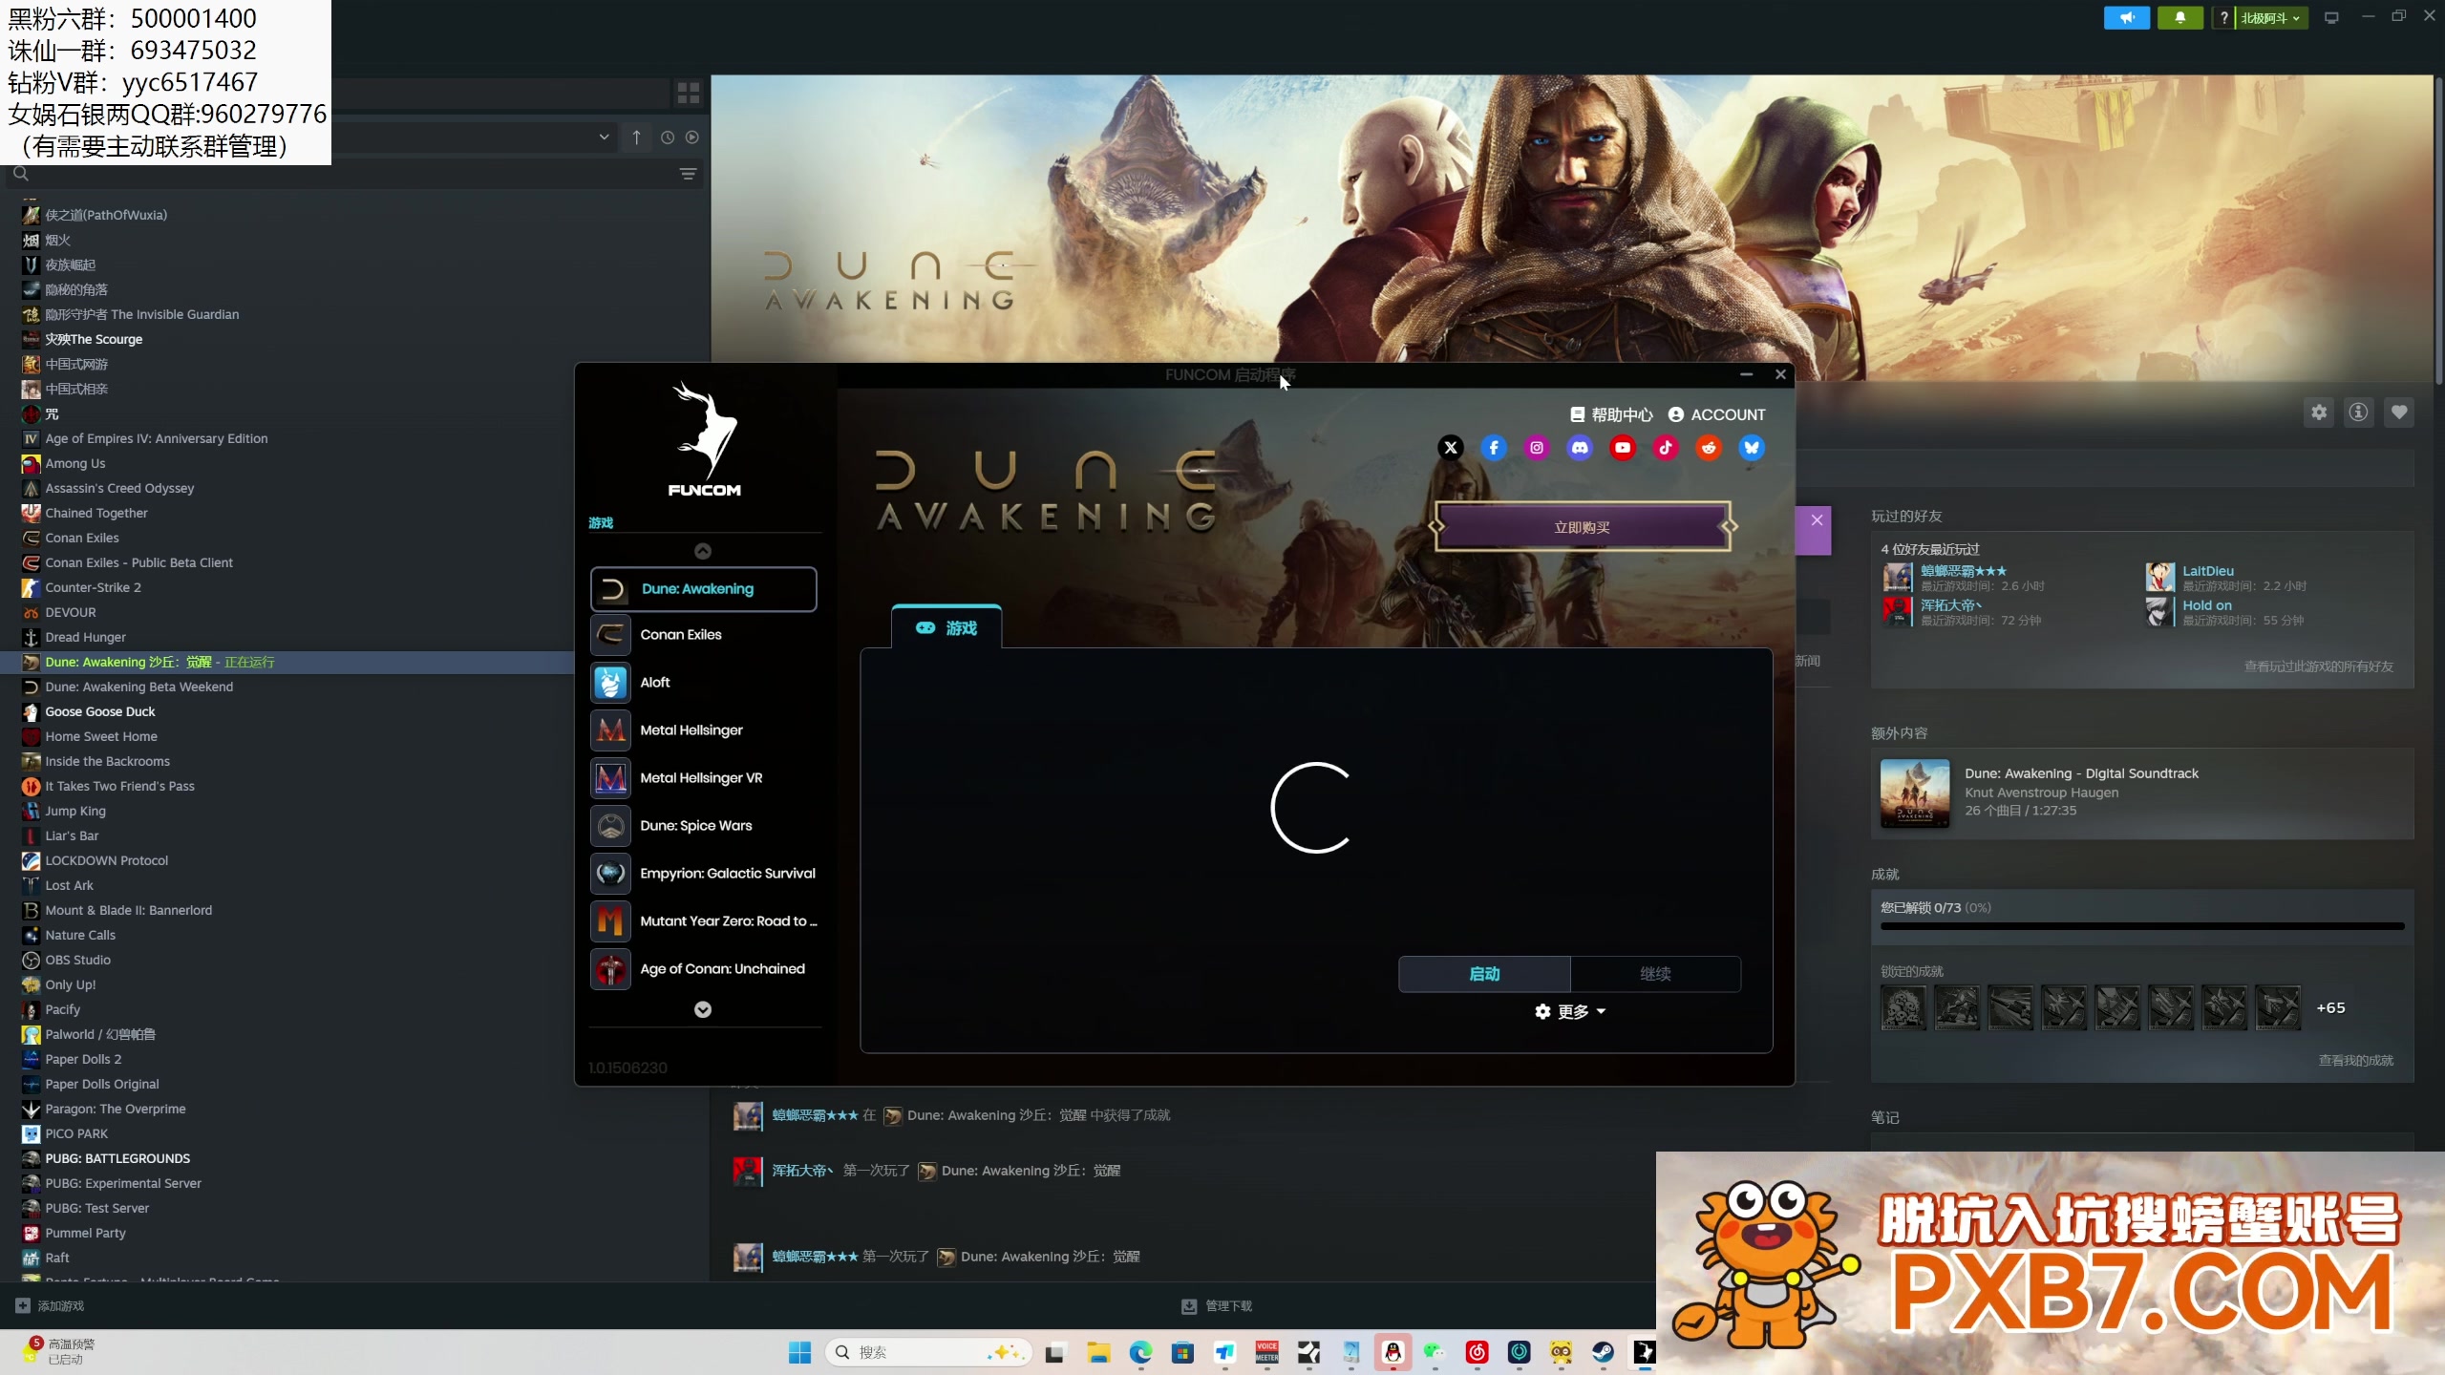Open Steam game settings gear icon

(2319, 412)
